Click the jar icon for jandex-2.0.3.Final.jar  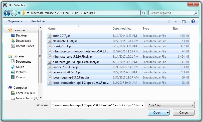click(50, 67)
